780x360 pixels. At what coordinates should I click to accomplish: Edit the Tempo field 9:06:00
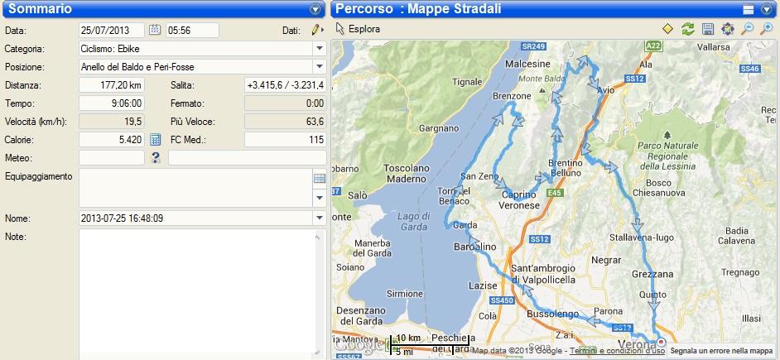tap(112, 103)
